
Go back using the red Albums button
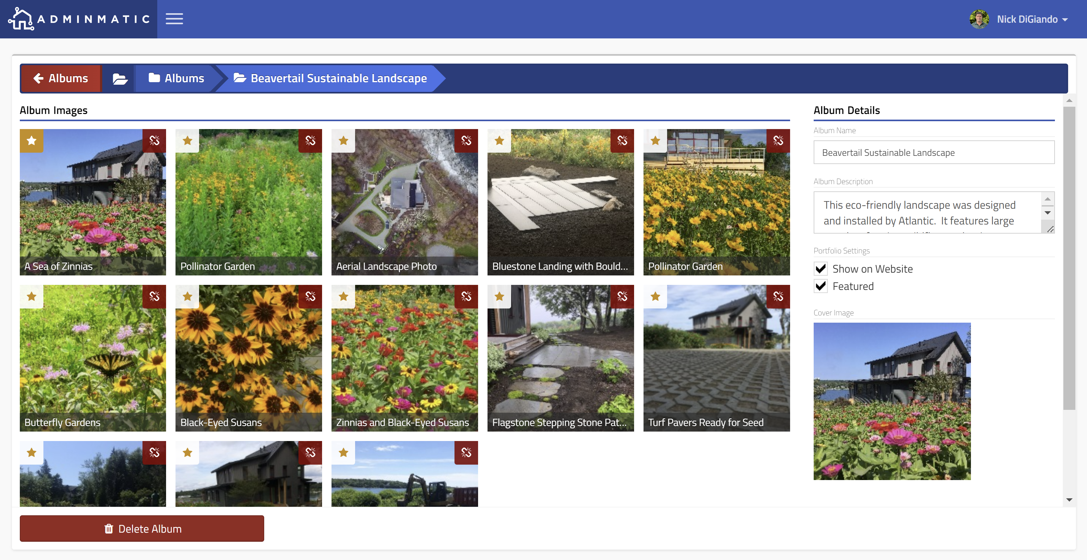click(61, 79)
